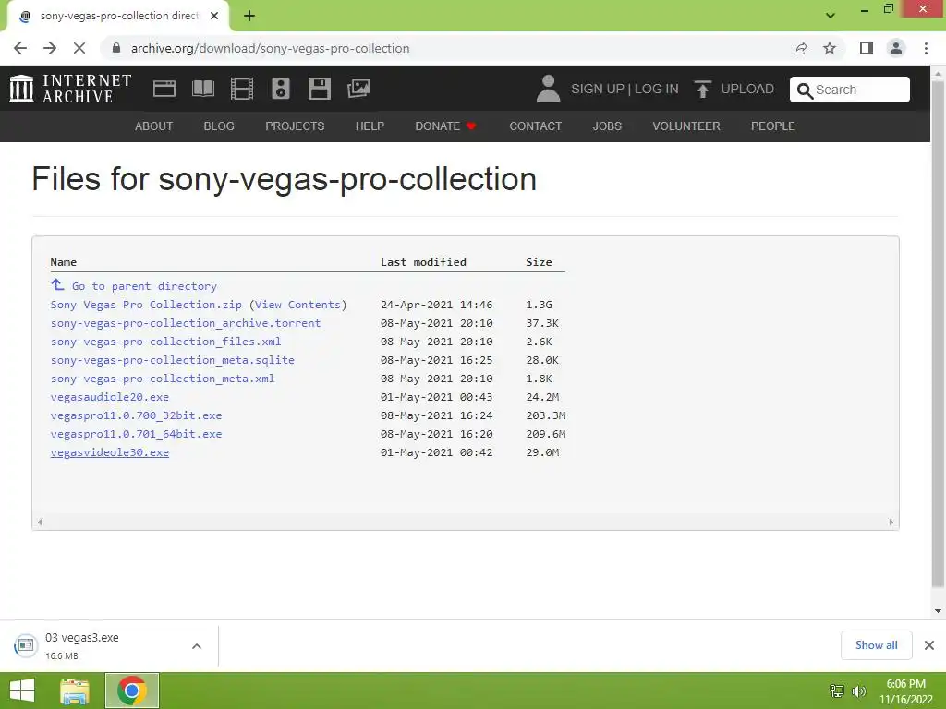Click the file listing's right scroll arrow
Viewport: 946px width, 709px height.
coord(891,523)
